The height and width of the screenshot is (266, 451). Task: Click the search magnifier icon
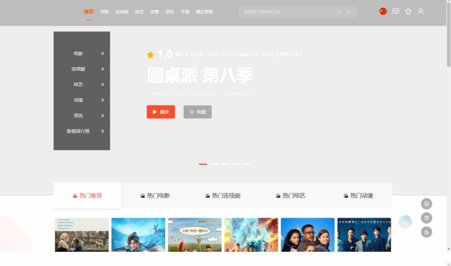pyautogui.click(x=339, y=12)
